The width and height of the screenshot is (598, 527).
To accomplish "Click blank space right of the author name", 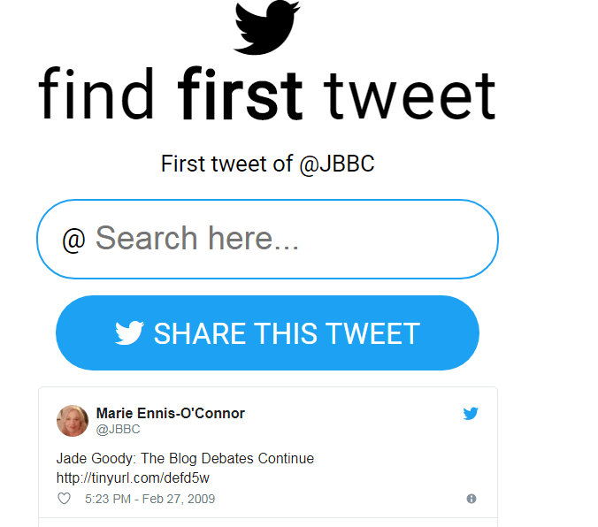I will coord(354,414).
